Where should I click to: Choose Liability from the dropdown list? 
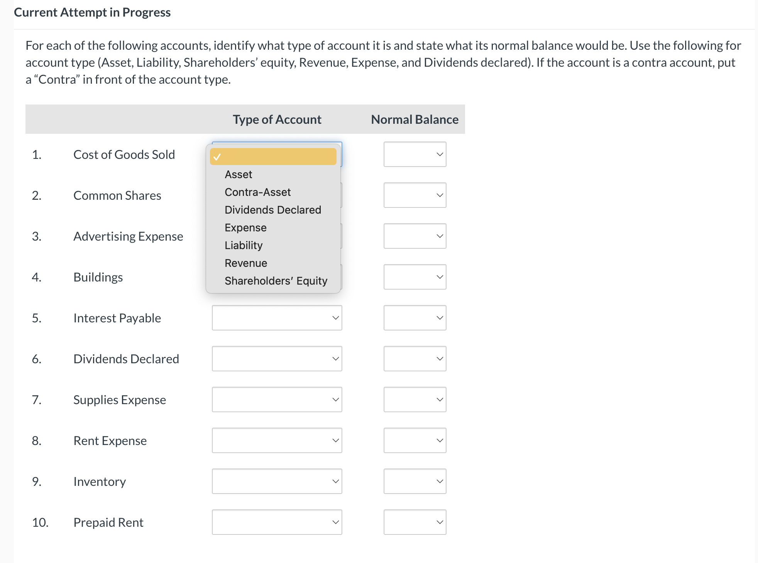(x=273, y=245)
